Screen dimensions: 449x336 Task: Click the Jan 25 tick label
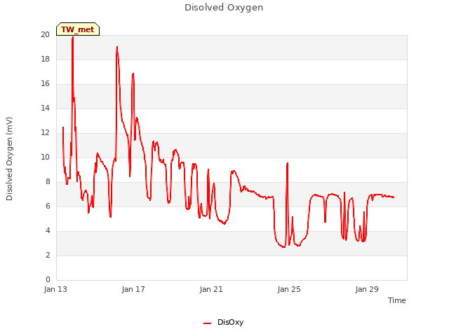(289, 289)
